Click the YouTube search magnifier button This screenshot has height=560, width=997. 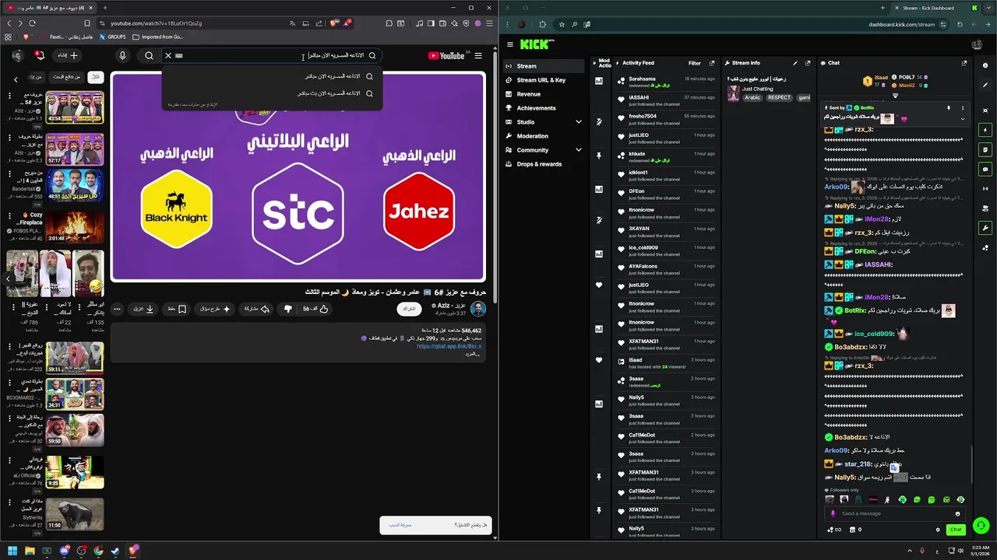149,55
